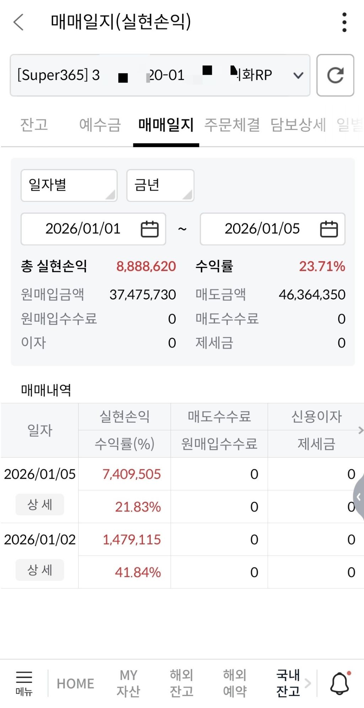Switch to the 잔고 tab

pos(34,125)
